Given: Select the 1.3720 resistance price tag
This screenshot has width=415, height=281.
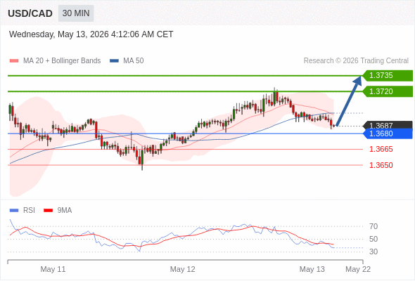Looking at the screenshot, I should pos(388,91).
